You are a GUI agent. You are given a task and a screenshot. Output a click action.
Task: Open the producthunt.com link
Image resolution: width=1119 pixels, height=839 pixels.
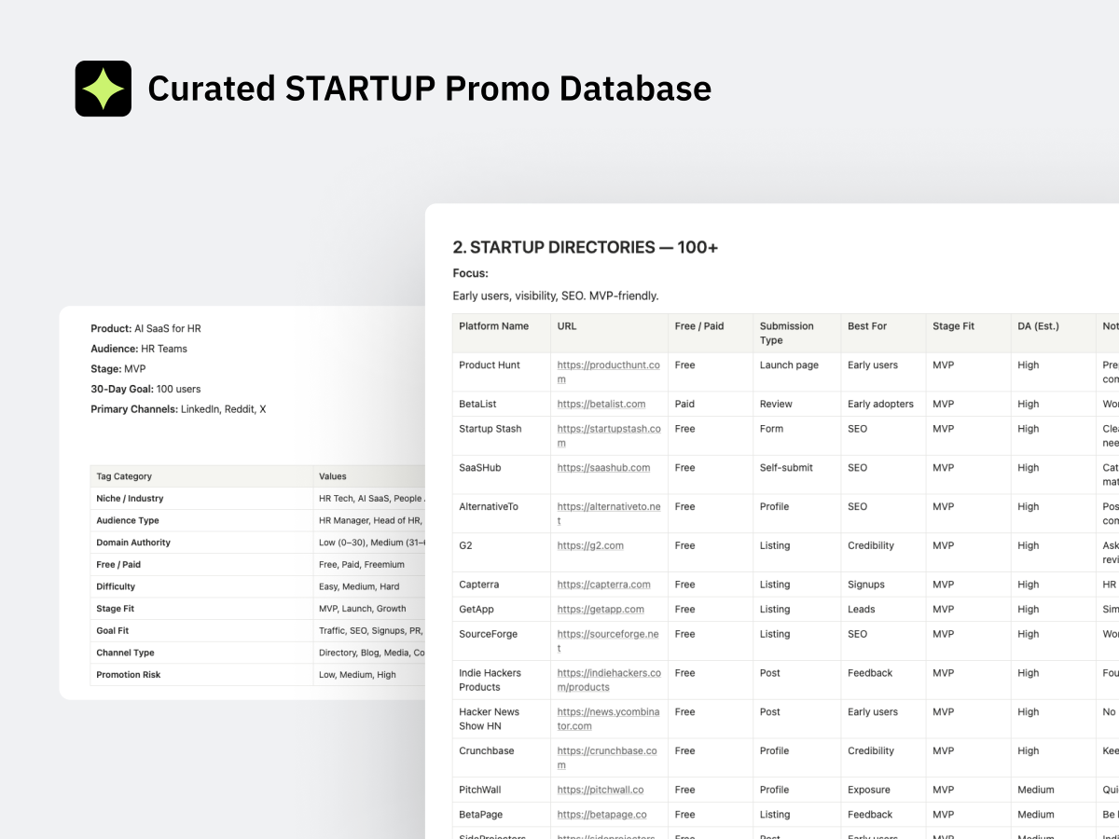click(x=608, y=365)
